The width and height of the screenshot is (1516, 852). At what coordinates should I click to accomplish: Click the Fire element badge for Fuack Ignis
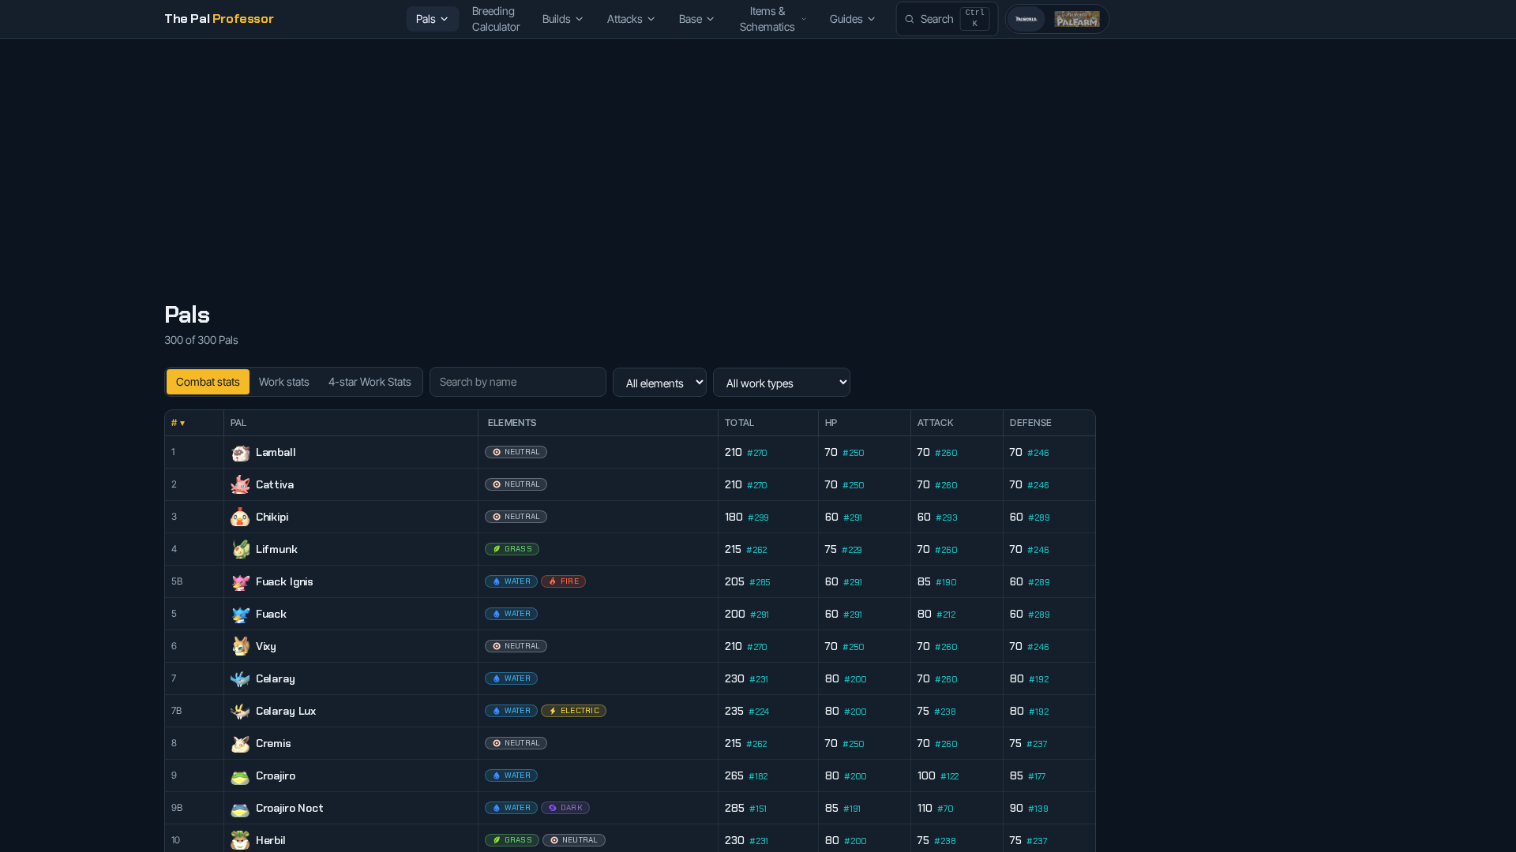[x=563, y=581]
